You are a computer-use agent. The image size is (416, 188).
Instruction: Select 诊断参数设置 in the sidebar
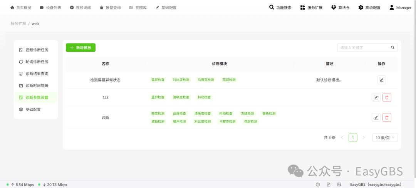pyautogui.click(x=36, y=97)
